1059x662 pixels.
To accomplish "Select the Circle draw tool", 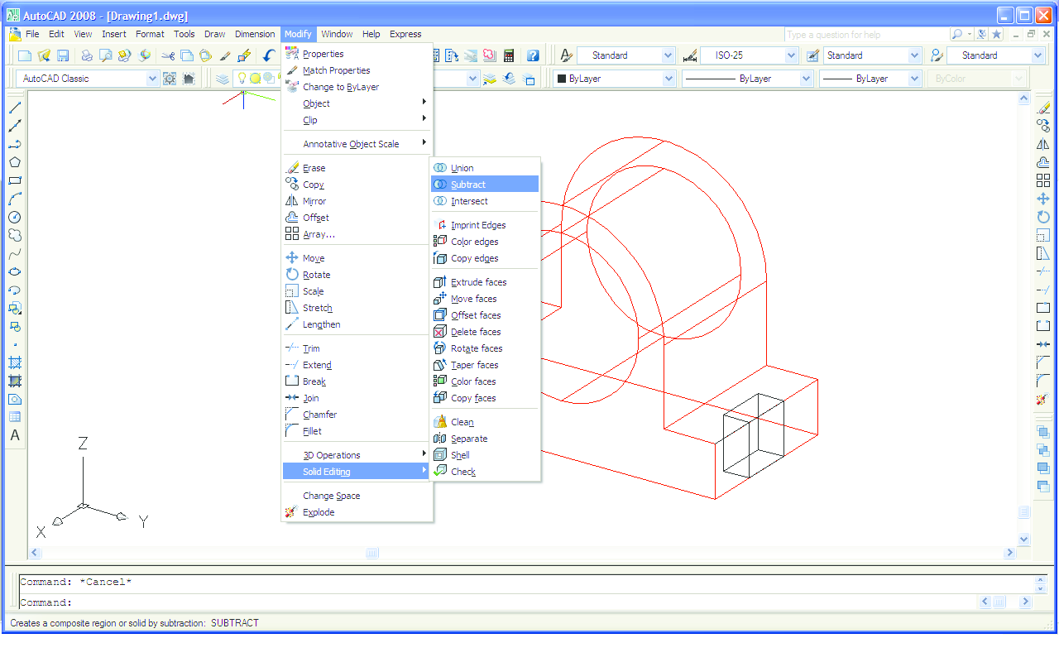I will click(x=15, y=217).
